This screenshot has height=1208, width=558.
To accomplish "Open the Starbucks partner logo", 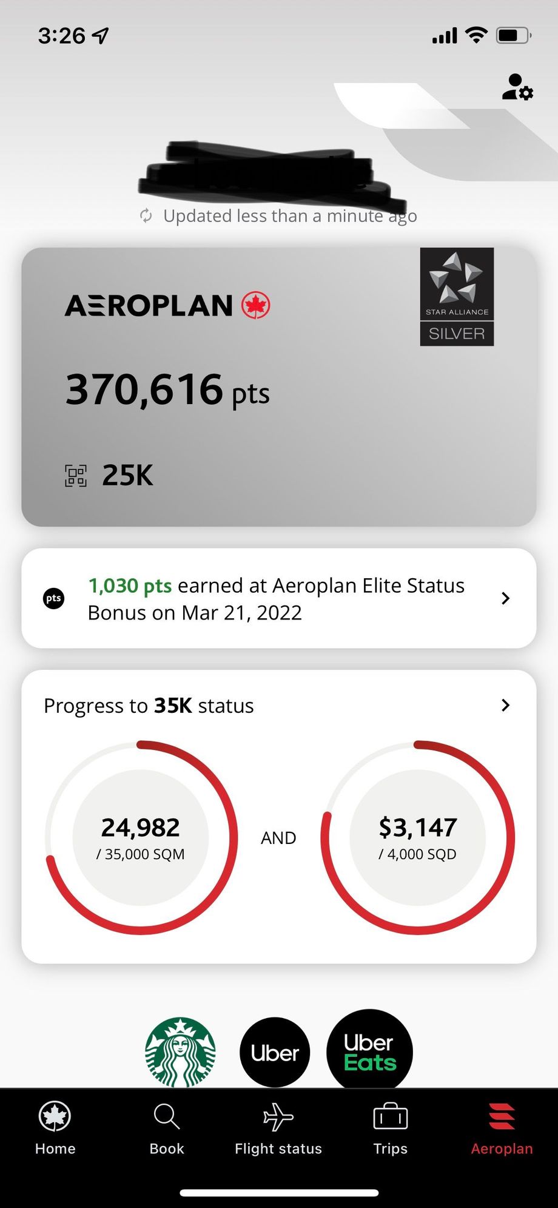I will [x=180, y=1052].
